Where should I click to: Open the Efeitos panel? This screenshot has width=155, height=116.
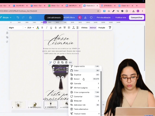point(84,28)
